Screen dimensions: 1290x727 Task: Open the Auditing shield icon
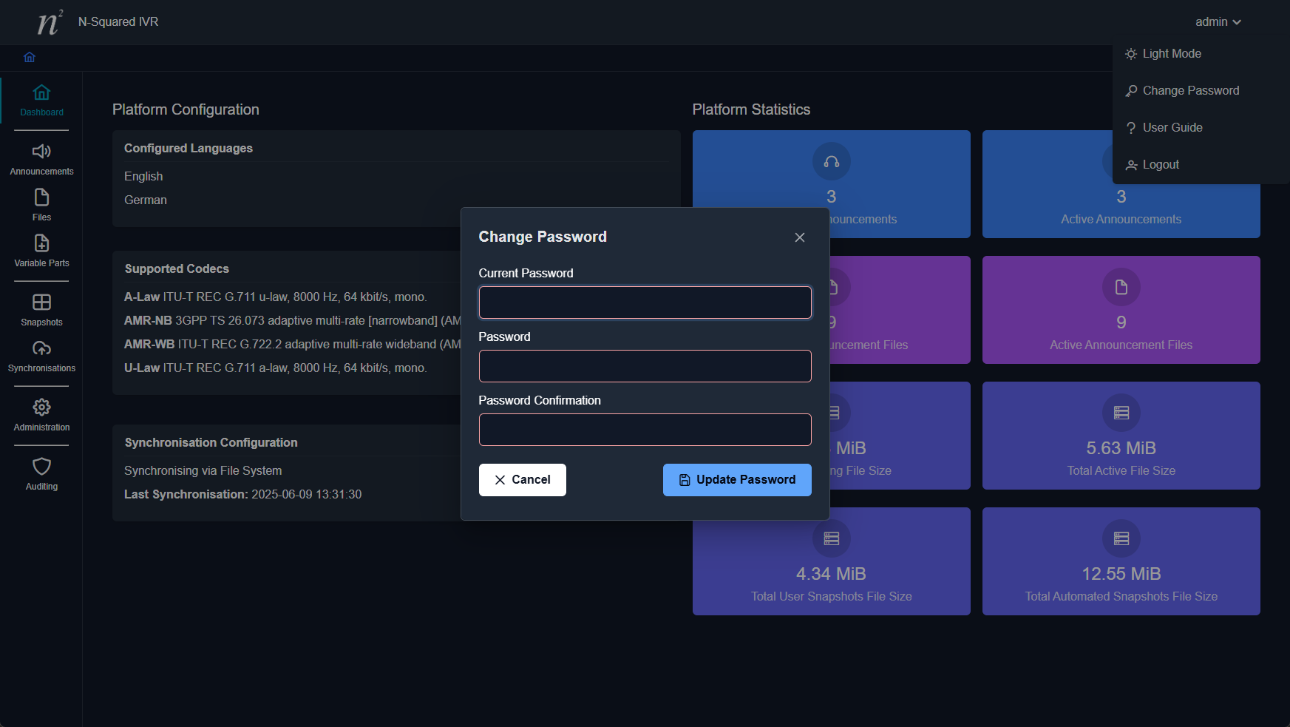41,467
